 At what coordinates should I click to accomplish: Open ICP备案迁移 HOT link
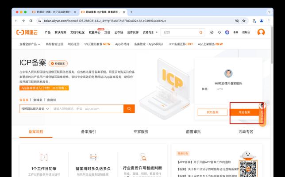coord(181,44)
